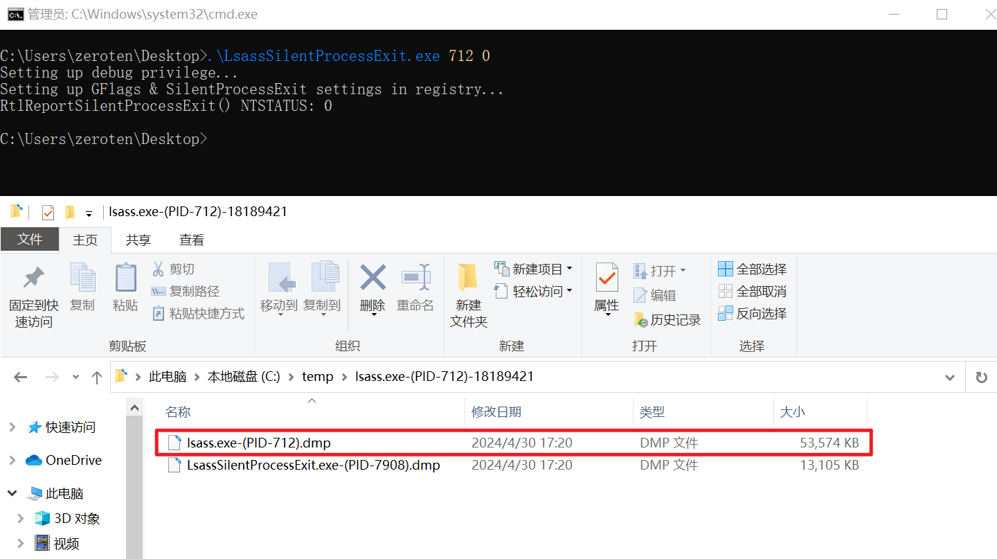Image resolution: width=997 pixels, height=559 pixels.
Task: Click the forward navigation arrow
Action: (x=52, y=378)
